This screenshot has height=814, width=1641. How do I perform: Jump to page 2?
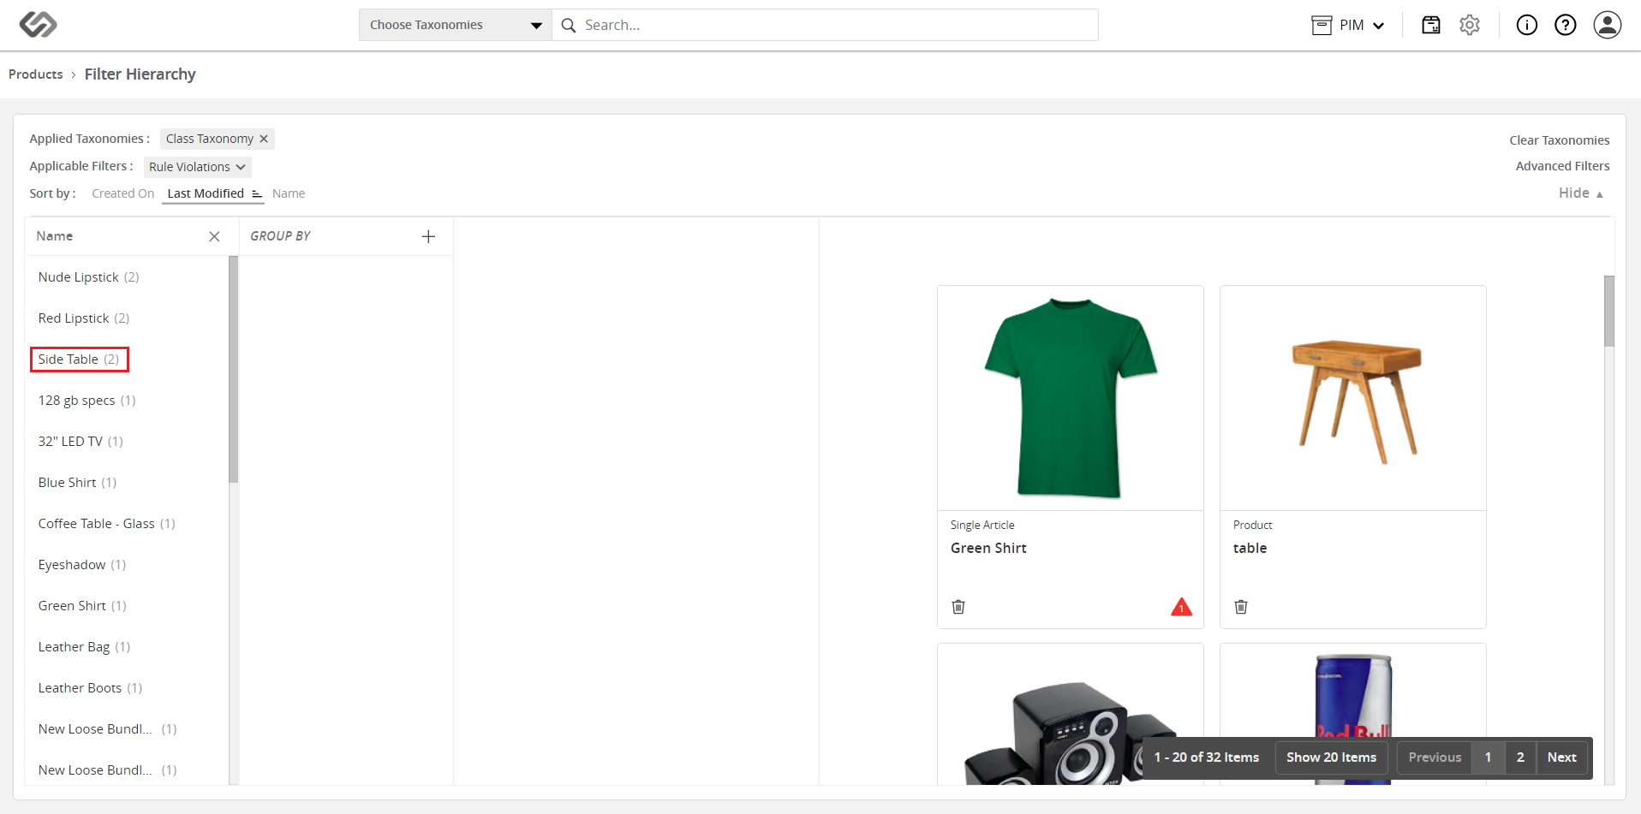coord(1520,758)
